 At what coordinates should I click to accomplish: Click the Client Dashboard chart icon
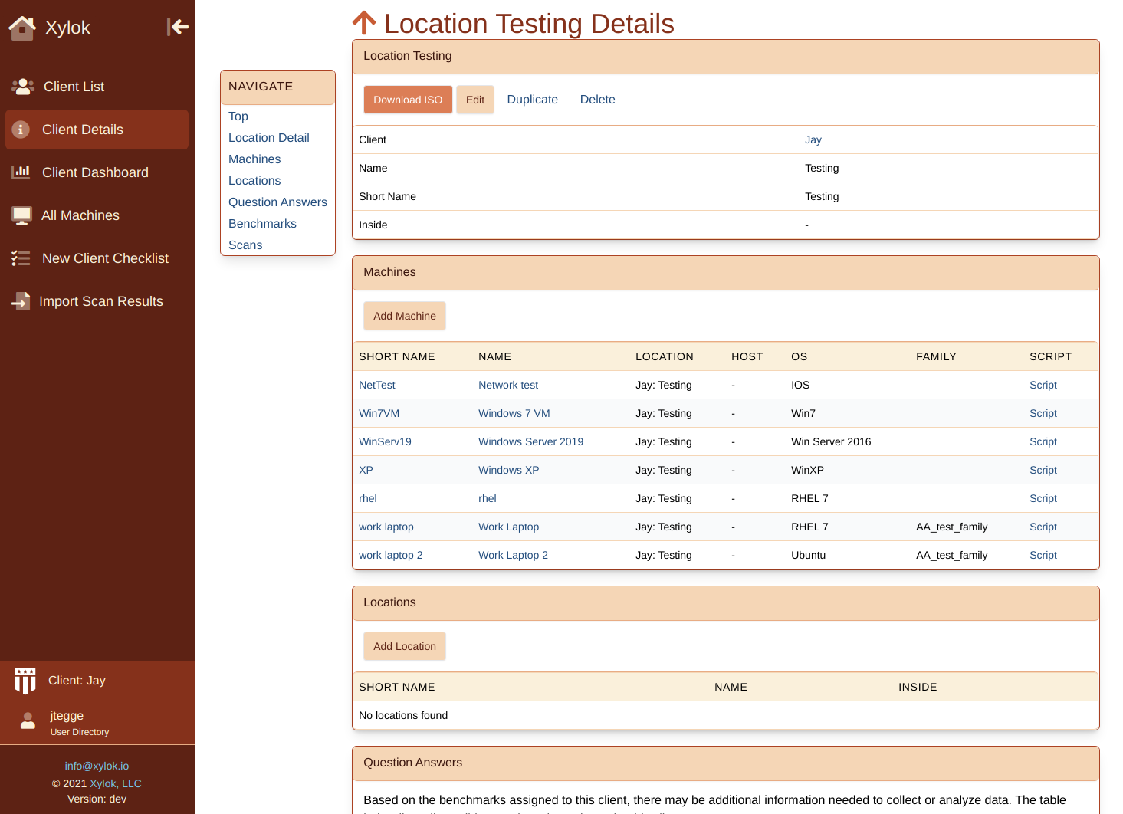(21, 172)
